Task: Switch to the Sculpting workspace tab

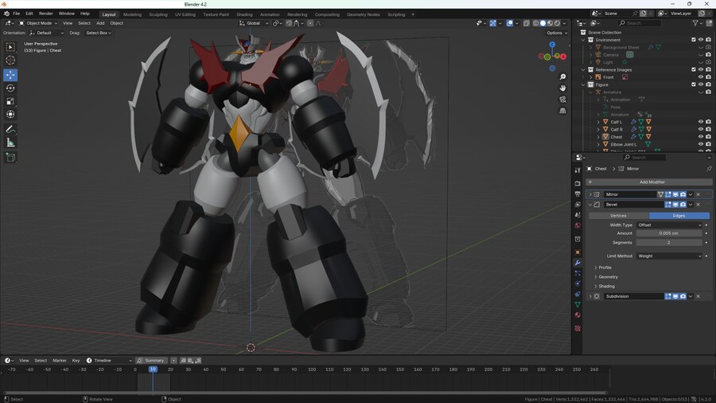Action: 158,14
